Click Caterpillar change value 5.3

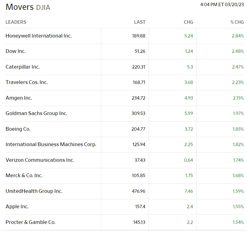click(x=190, y=67)
